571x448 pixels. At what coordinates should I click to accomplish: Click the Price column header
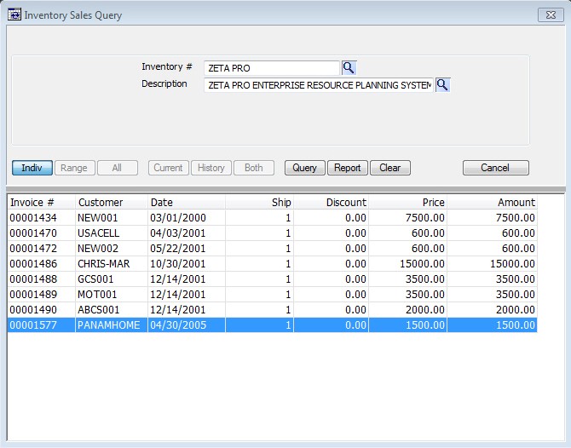click(408, 203)
